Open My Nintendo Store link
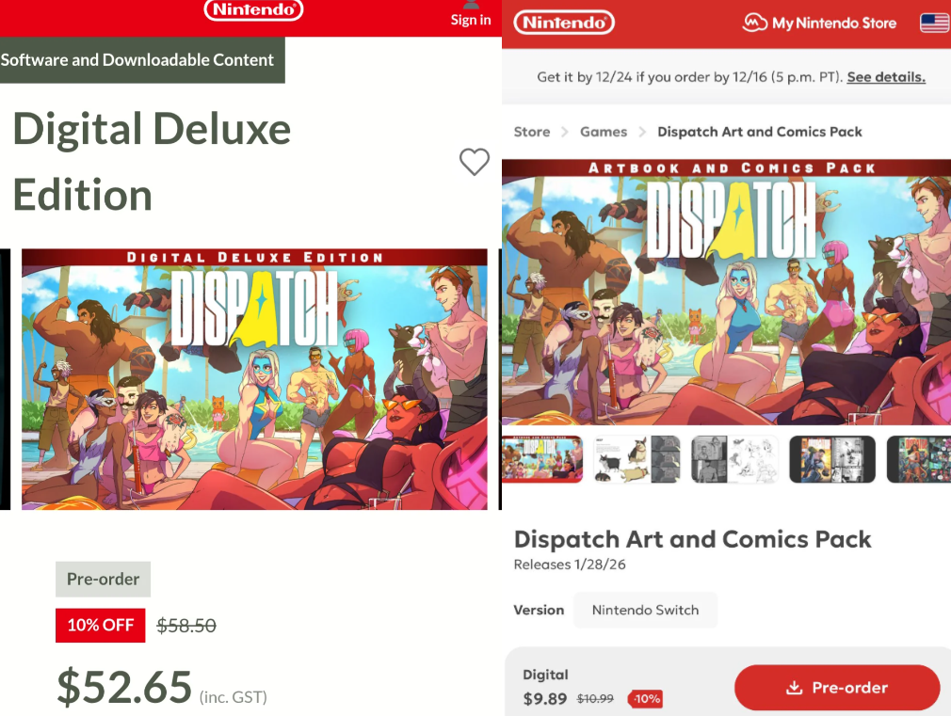 point(819,23)
